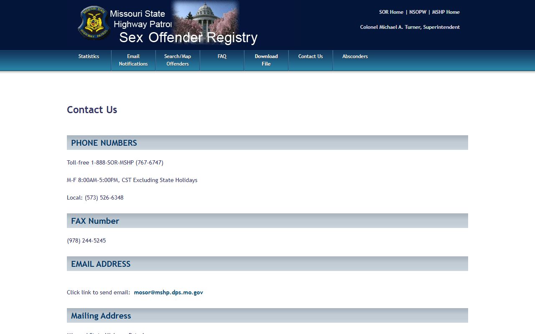Select Contact Us in the navigation bar

point(311,56)
